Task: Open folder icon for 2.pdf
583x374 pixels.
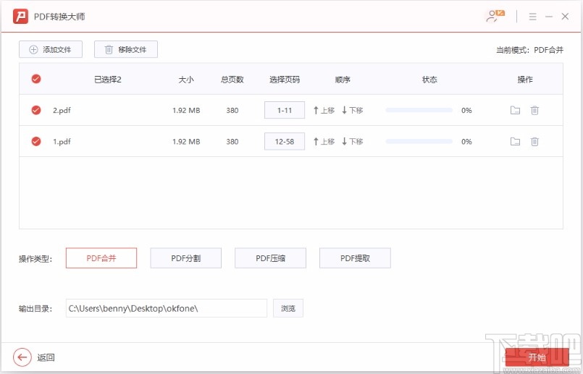Action: click(x=515, y=110)
